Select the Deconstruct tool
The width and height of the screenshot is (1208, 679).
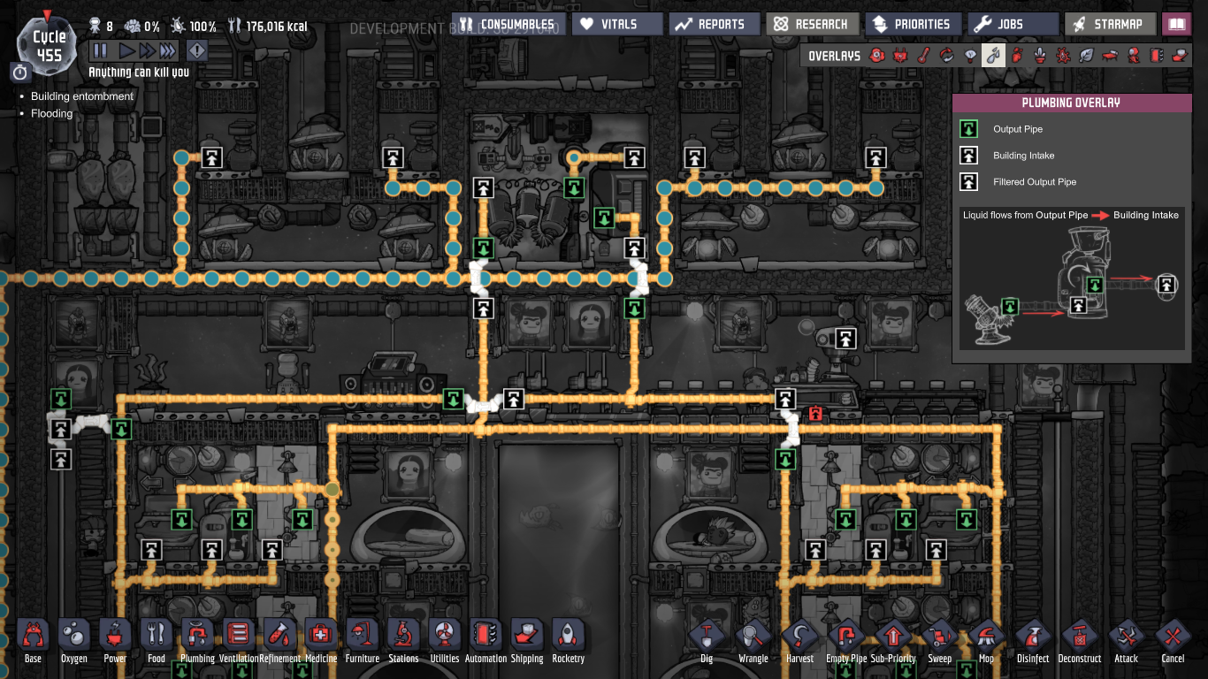[1079, 640]
